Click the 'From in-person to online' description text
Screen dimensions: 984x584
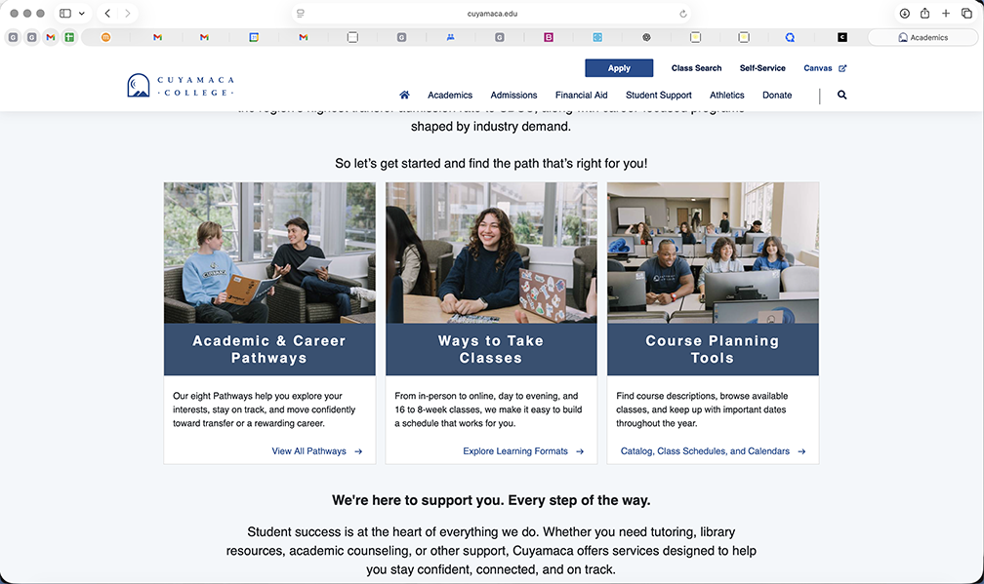tap(488, 409)
